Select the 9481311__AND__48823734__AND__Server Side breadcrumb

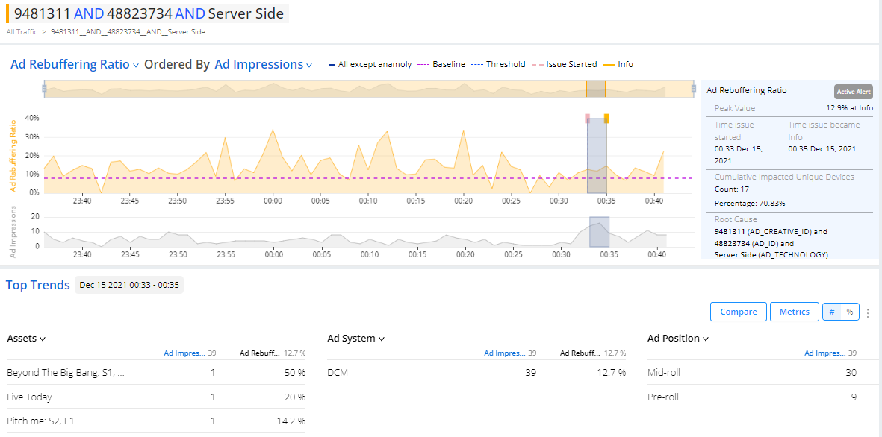128,32
